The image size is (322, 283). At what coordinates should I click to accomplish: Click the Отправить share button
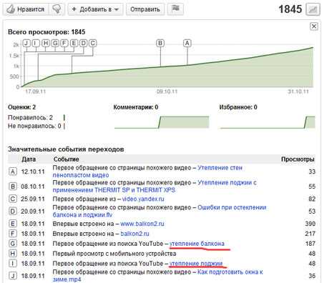coord(145,9)
